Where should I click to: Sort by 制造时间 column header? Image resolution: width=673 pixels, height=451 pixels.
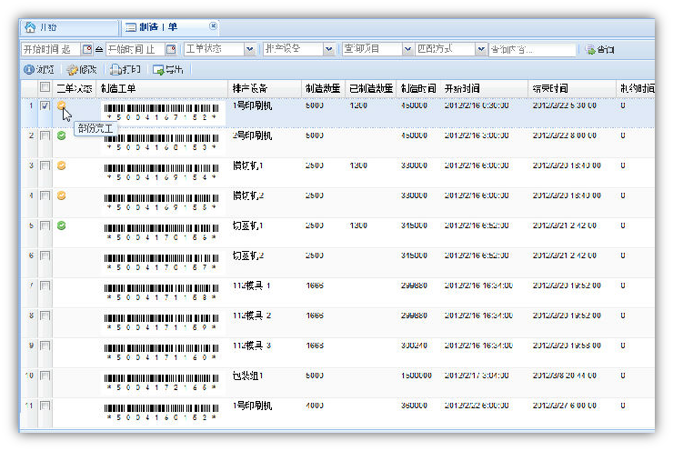418,89
